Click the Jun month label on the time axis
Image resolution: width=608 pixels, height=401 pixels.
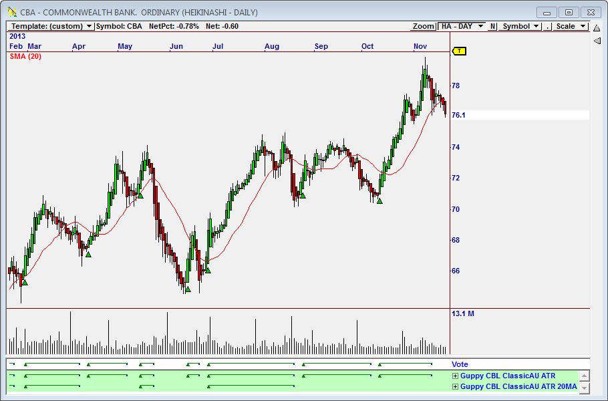[x=176, y=46]
